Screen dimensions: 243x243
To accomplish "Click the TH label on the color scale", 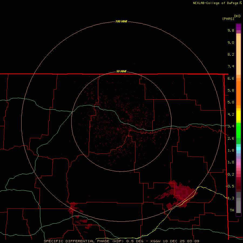I will click(x=232, y=210).
